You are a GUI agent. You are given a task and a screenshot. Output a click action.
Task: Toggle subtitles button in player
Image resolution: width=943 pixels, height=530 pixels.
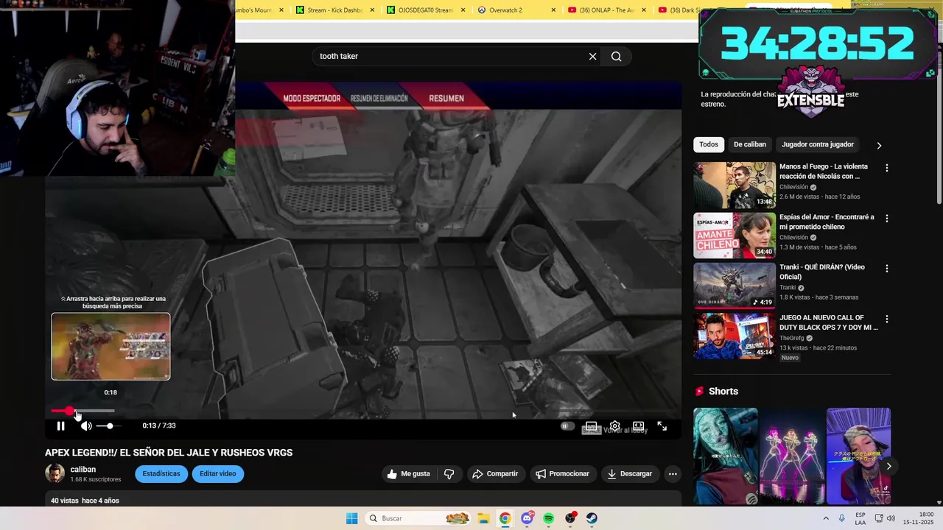(x=591, y=426)
